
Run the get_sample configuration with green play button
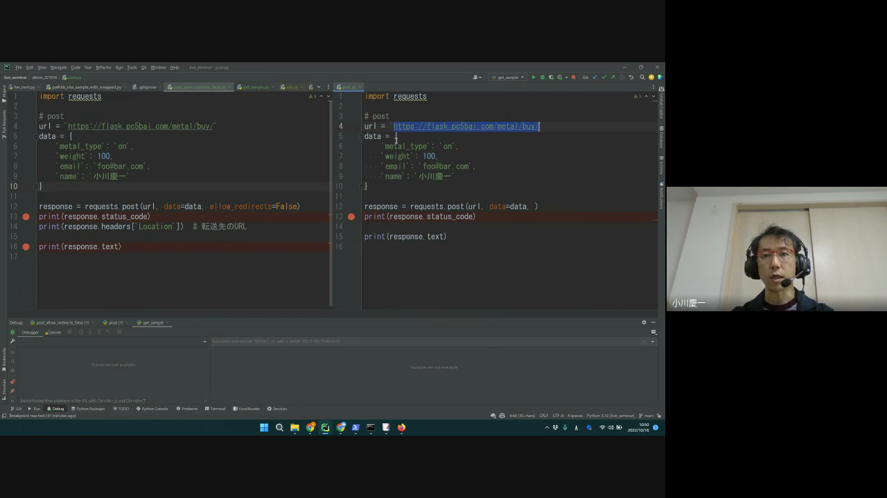pyautogui.click(x=534, y=77)
